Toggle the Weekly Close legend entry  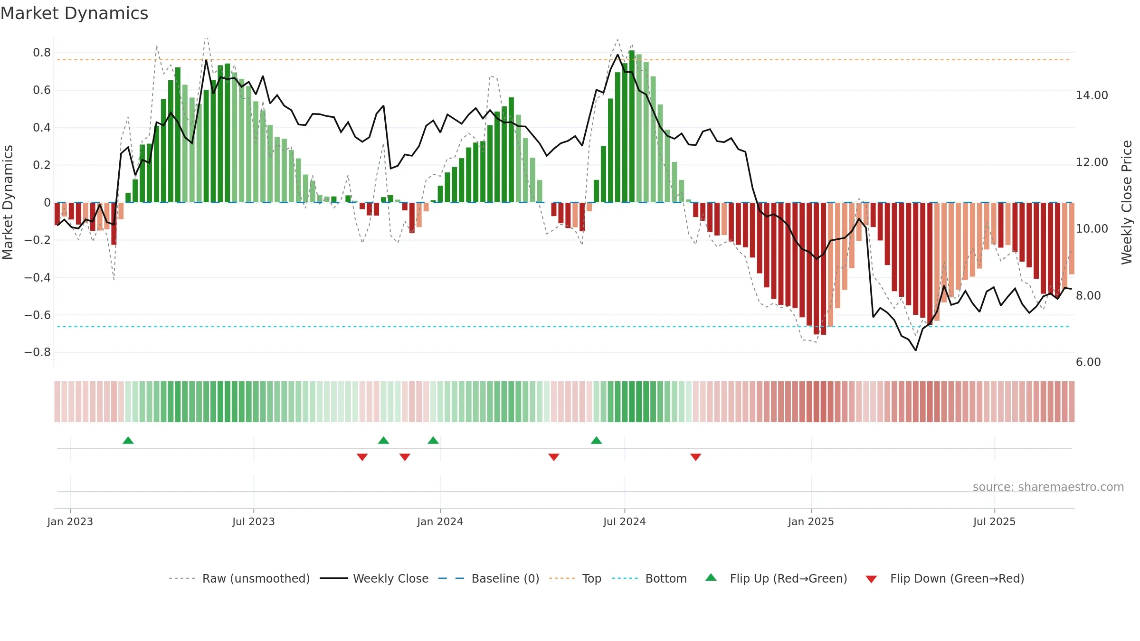coord(374,578)
